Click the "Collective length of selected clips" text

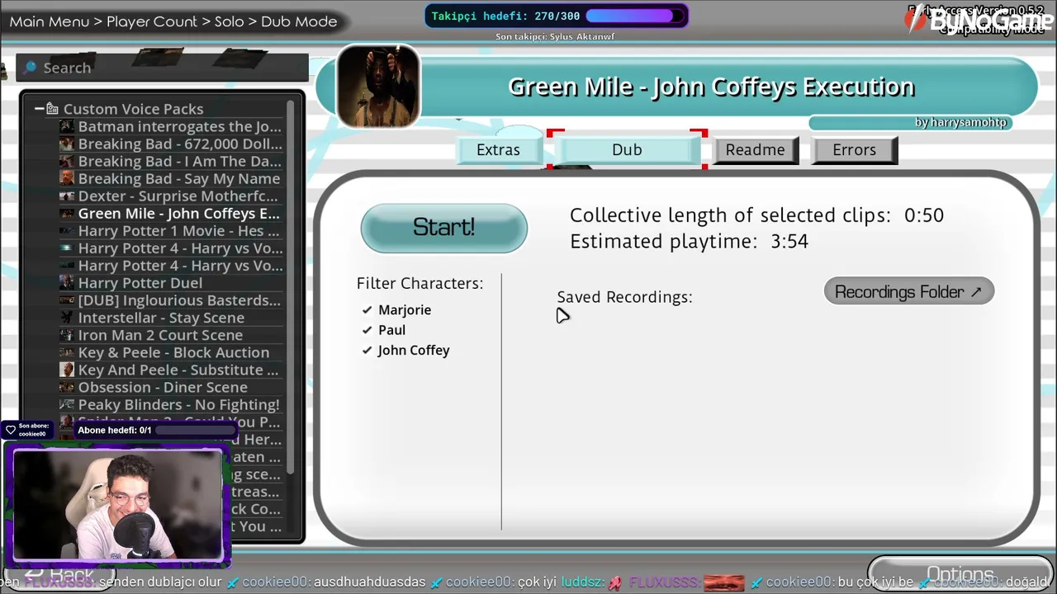coord(730,215)
